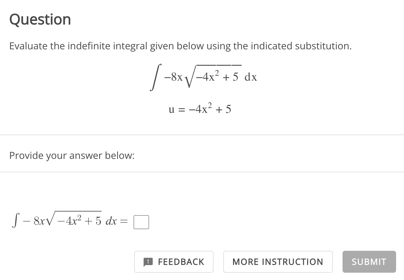404x280 pixels.
Task: Click the Question heading
Action: [40, 19]
